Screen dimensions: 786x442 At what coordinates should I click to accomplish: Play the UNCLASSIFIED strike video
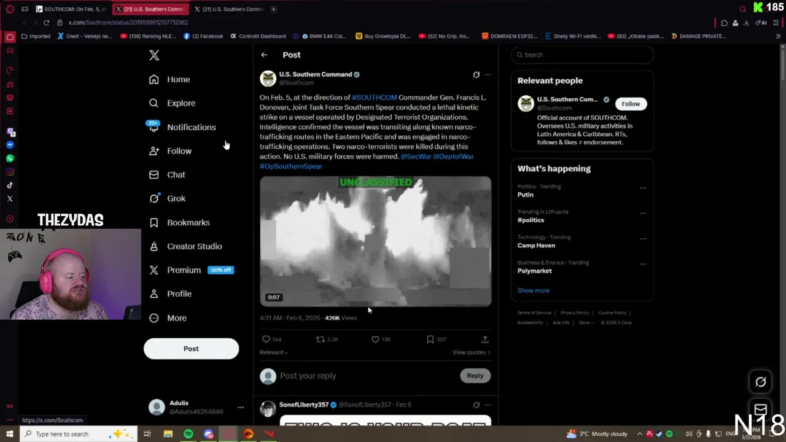[375, 241]
